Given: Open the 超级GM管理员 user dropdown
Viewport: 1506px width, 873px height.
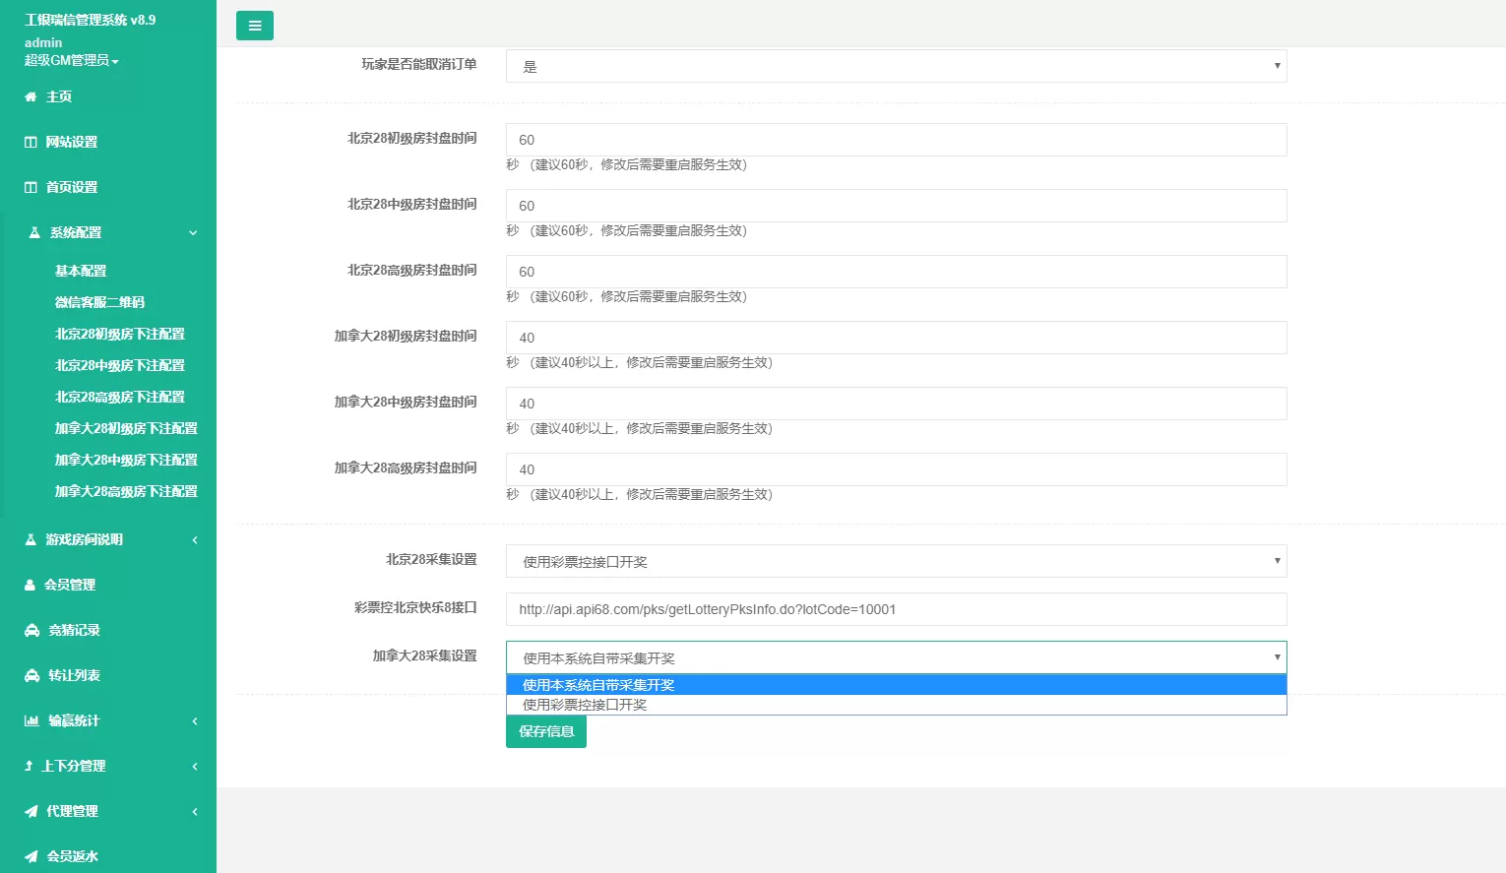Looking at the screenshot, I should (x=71, y=61).
